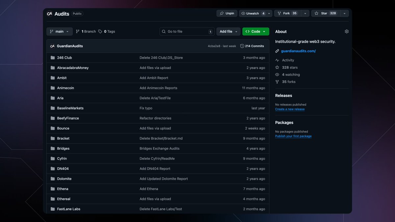Click the pulse icon next to Activity
The height and width of the screenshot is (222, 395).
277,60
